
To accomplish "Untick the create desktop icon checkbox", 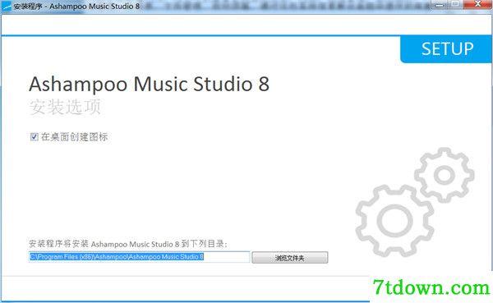I will (x=34, y=137).
